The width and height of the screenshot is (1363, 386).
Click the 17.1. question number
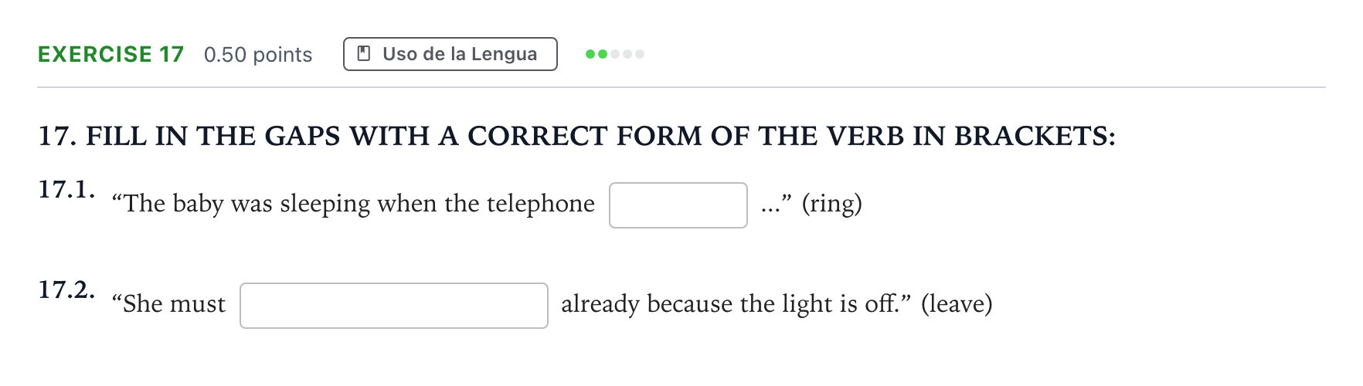(x=67, y=189)
